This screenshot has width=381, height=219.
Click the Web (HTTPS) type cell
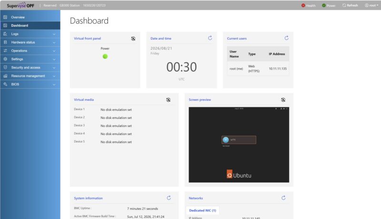coord(254,69)
